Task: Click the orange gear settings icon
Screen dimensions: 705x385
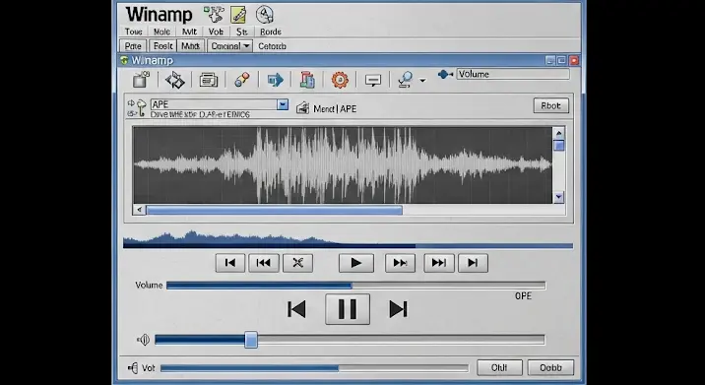Action: click(340, 80)
